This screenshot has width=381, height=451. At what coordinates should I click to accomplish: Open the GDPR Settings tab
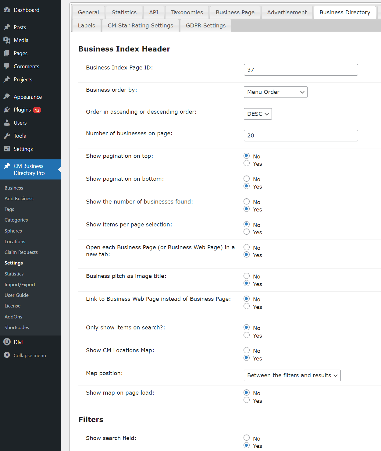206,26
